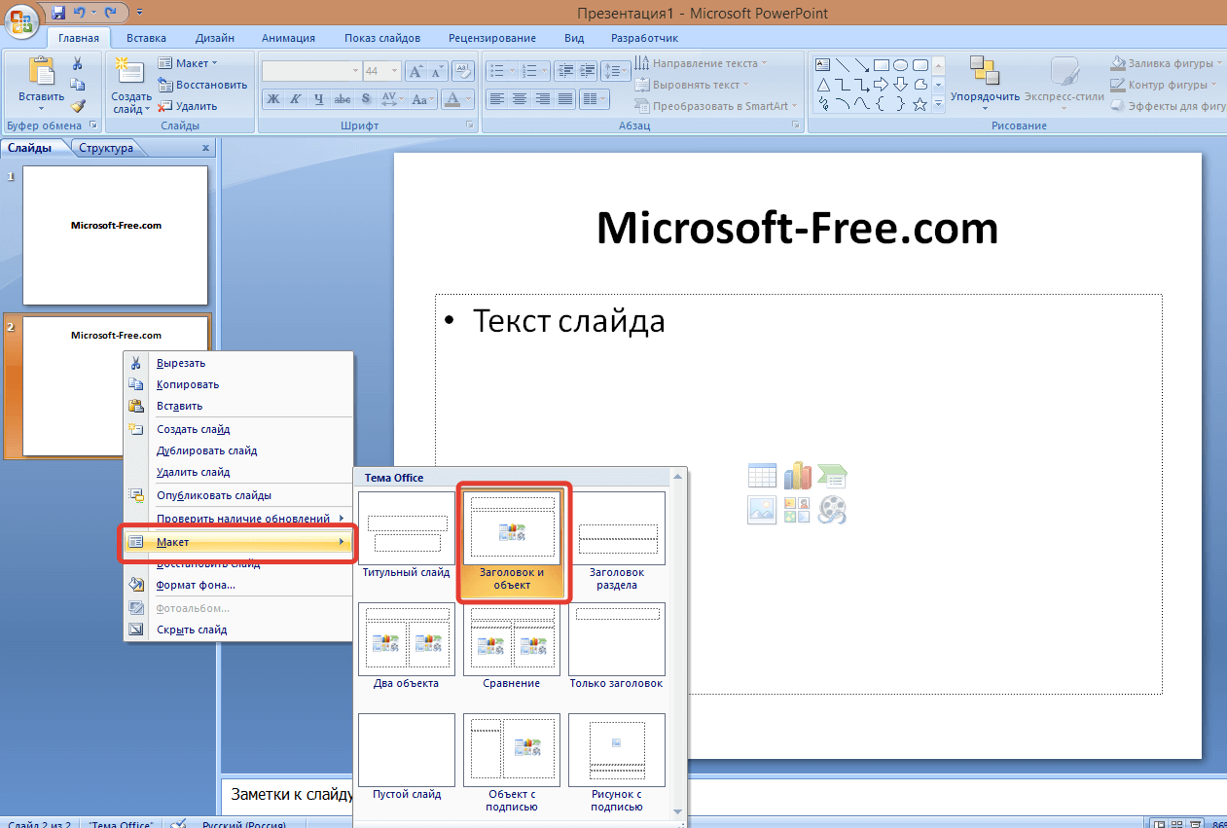Click the insert table icon in the slide placeholder
Viewport: 1227px width, 828px height.
click(x=762, y=476)
